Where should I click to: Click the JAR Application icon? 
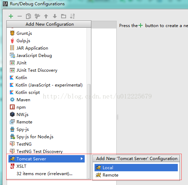[12, 48]
